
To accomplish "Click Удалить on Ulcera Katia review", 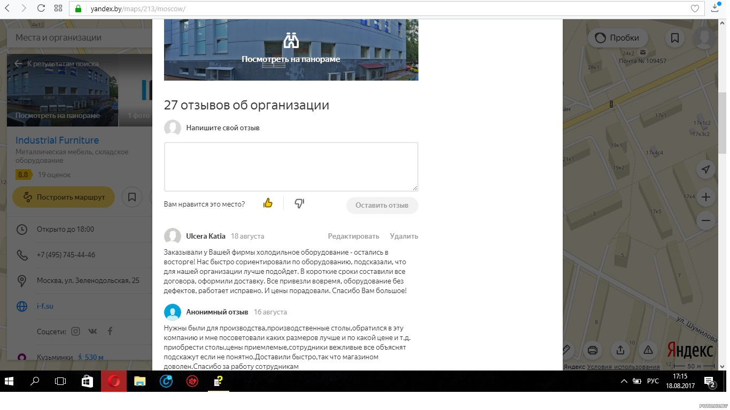I will pos(404,236).
